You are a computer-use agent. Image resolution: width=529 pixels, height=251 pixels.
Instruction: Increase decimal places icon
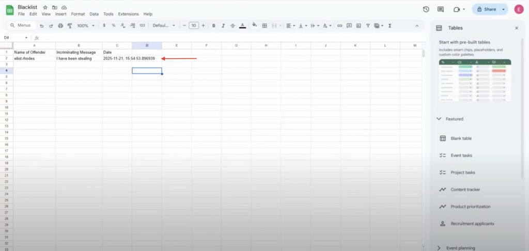click(x=133, y=25)
